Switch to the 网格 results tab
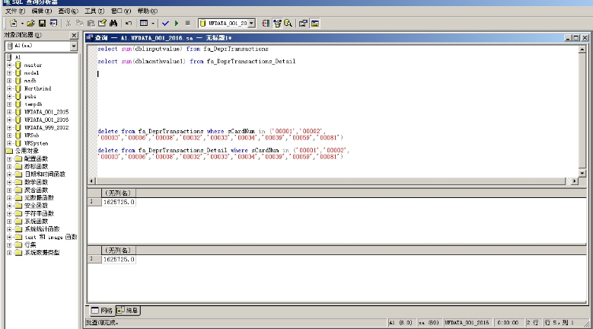This screenshot has width=593, height=329. pyautogui.click(x=102, y=311)
